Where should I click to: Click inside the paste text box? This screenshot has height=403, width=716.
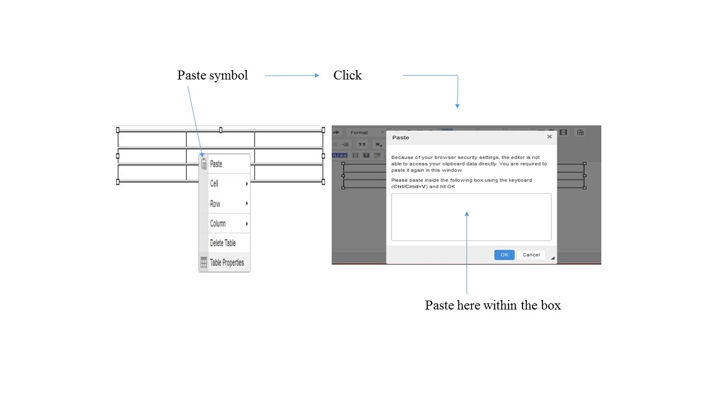(x=471, y=217)
